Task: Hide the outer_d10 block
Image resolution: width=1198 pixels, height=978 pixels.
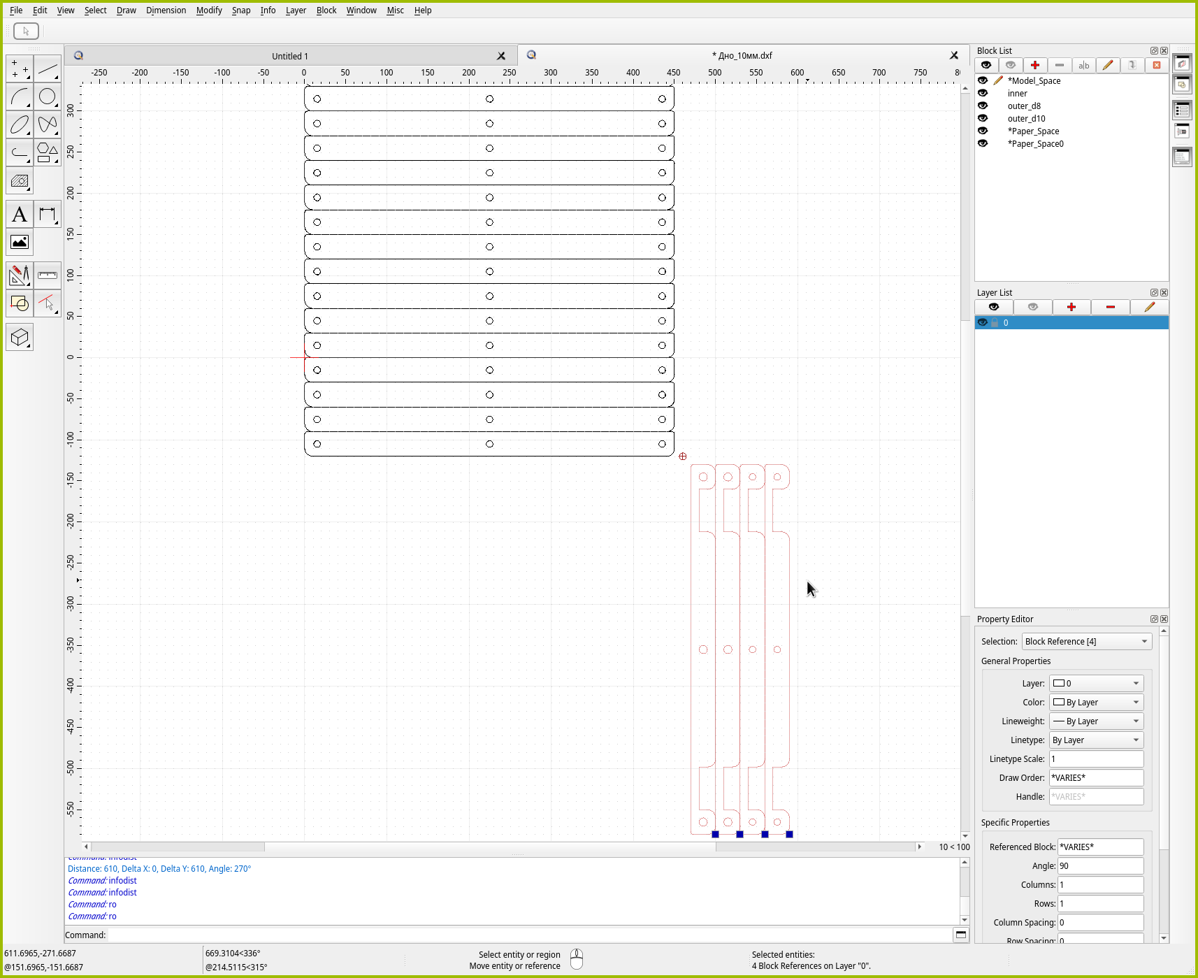Action: click(983, 118)
